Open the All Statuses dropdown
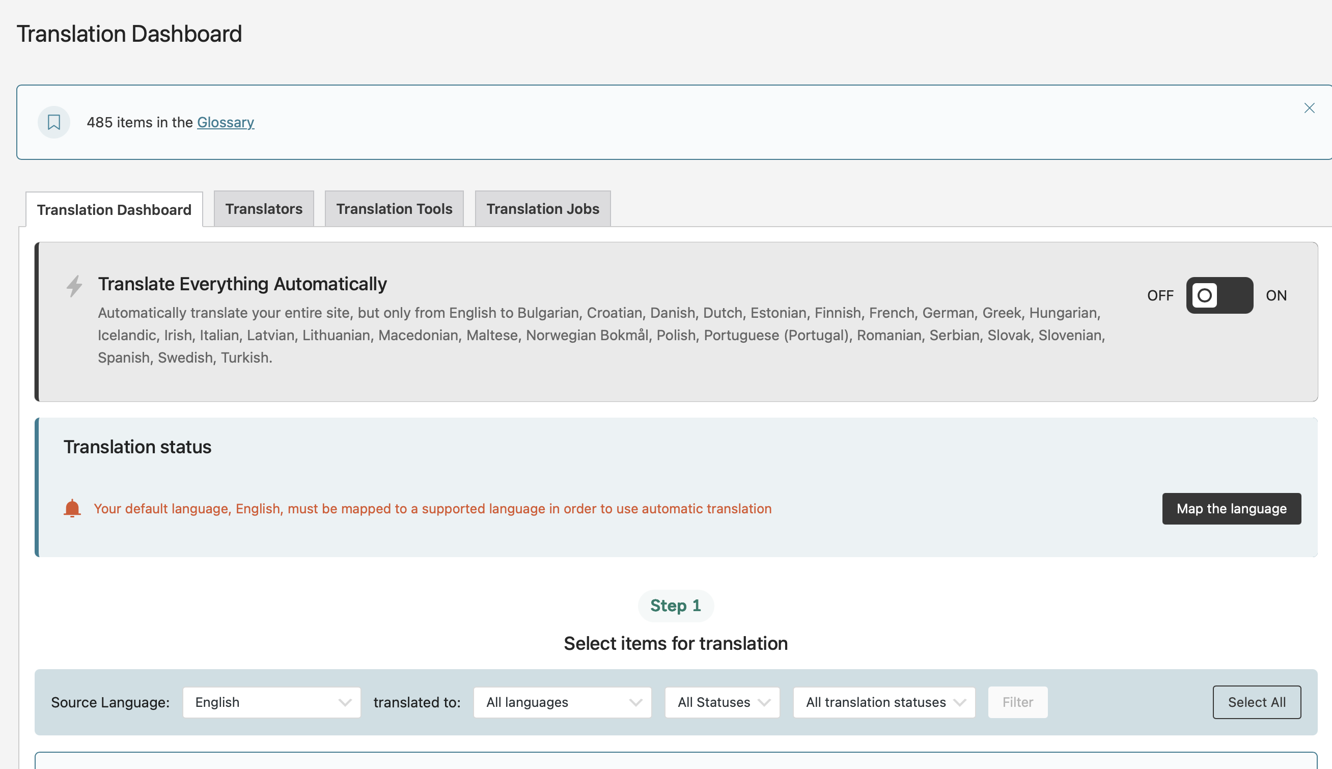Screen dimensions: 1332x769 pyautogui.click(x=721, y=702)
